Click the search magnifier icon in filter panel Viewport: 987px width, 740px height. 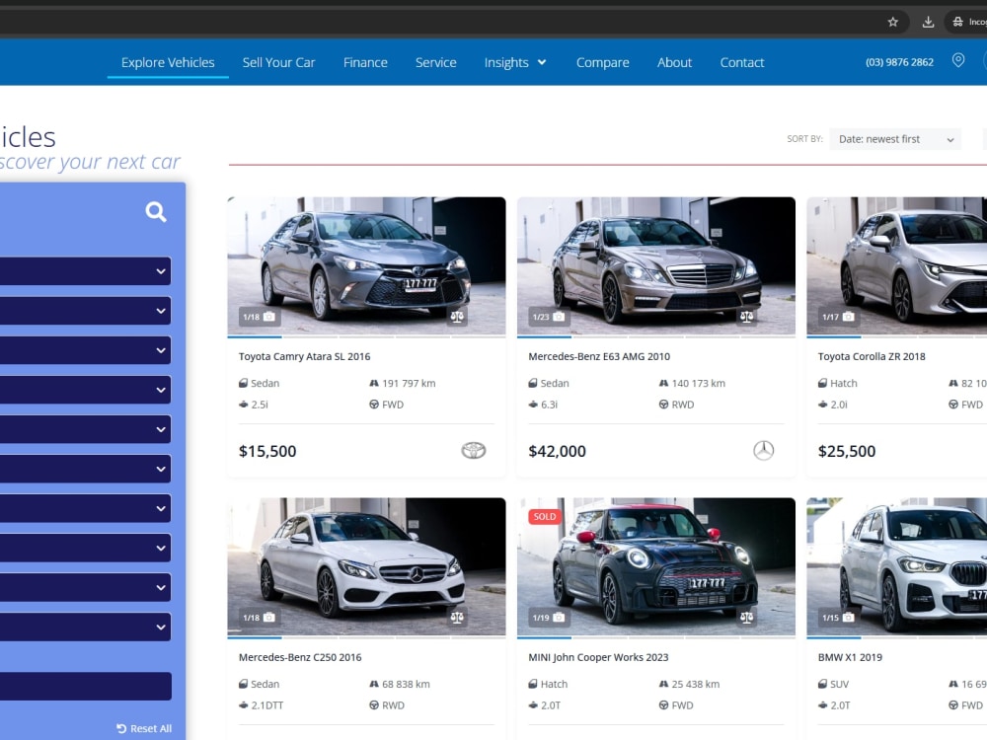click(156, 211)
